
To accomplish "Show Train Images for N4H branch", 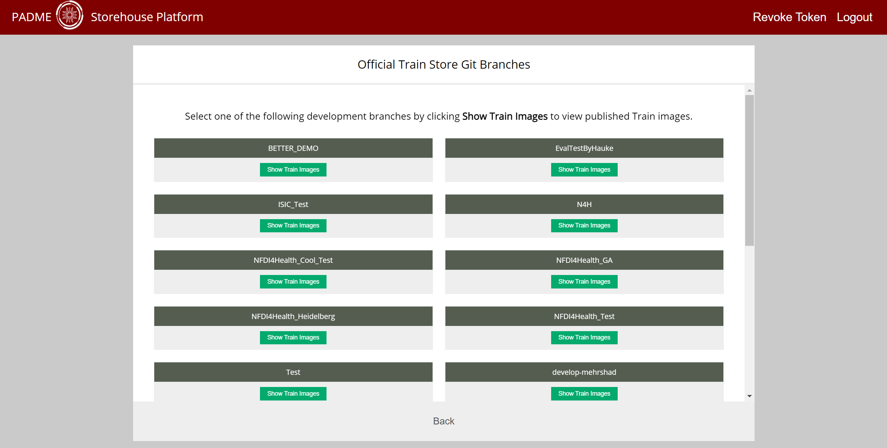I will [x=584, y=225].
